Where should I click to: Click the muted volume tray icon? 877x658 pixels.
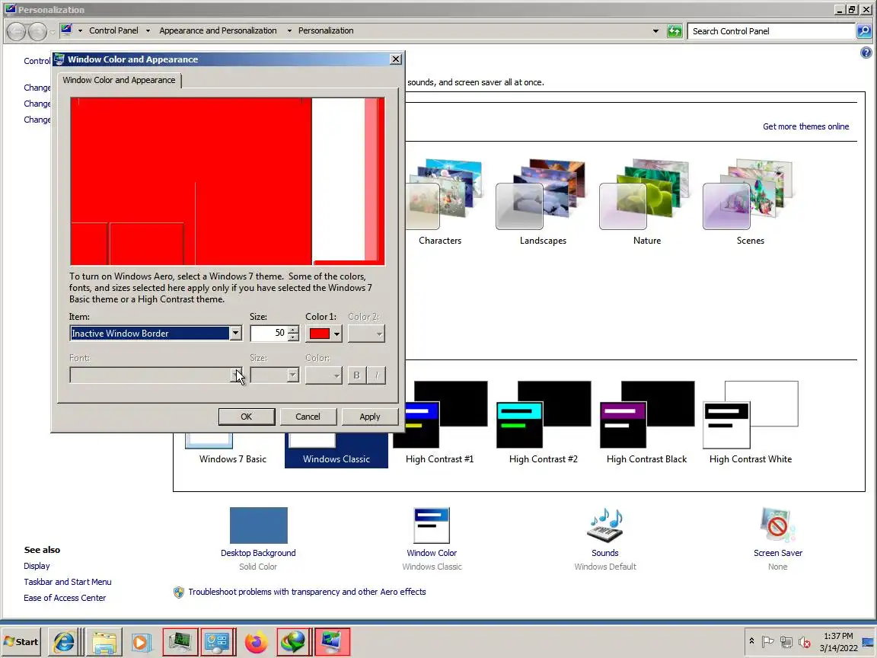pos(804,642)
